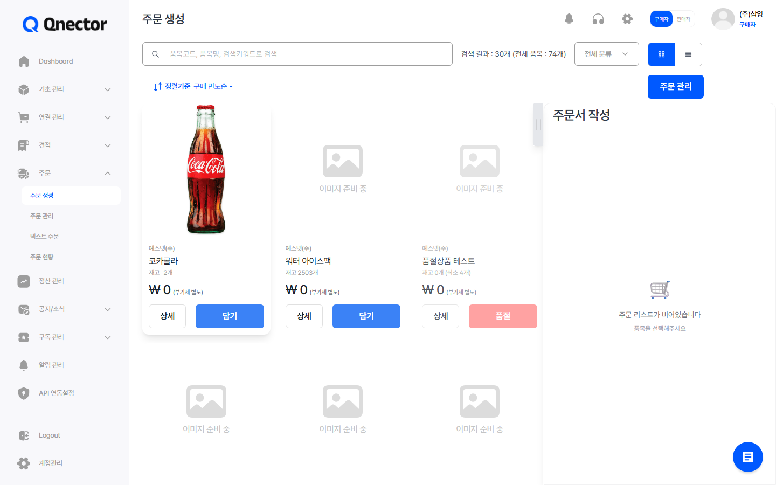This screenshot has width=776, height=485.
Task: Click 품절상품 테스트 placeholder image
Action: coord(480,169)
